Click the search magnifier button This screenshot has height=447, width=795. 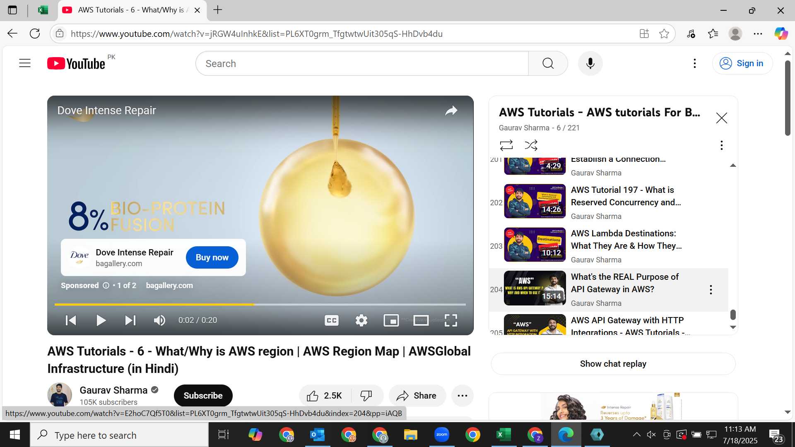[548, 63]
